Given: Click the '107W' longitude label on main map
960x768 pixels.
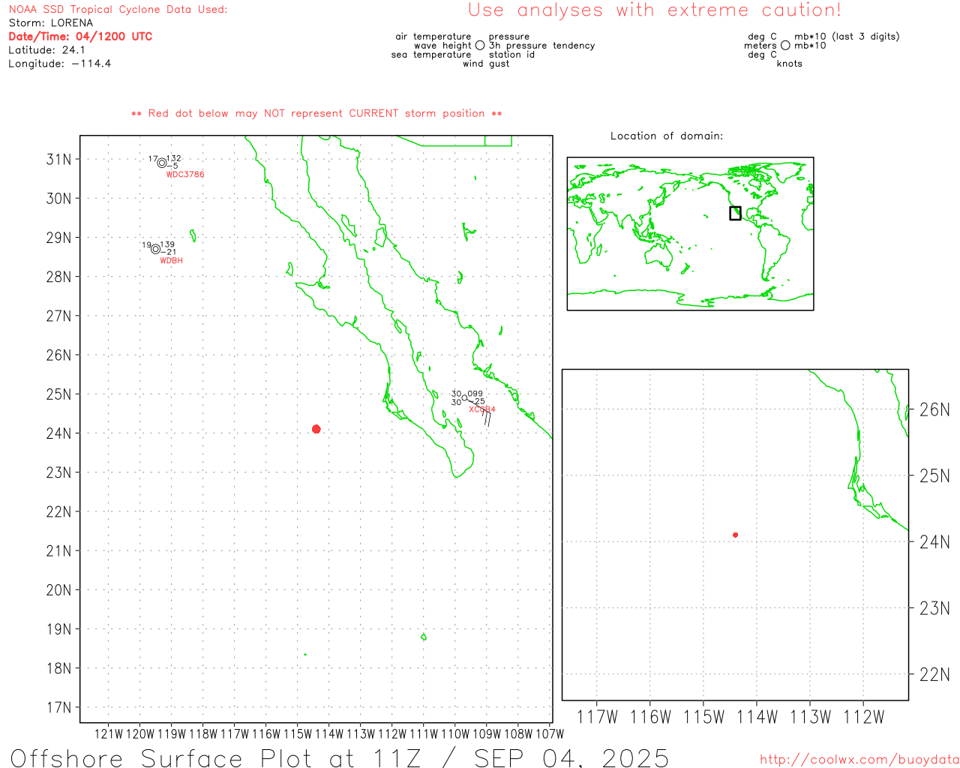Looking at the screenshot, I should click(x=550, y=733).
